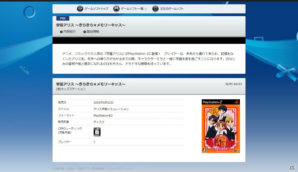This screenshot has height=172, width=298.
Task: Click the プレイヤー row label
Action: click(65, 142)
